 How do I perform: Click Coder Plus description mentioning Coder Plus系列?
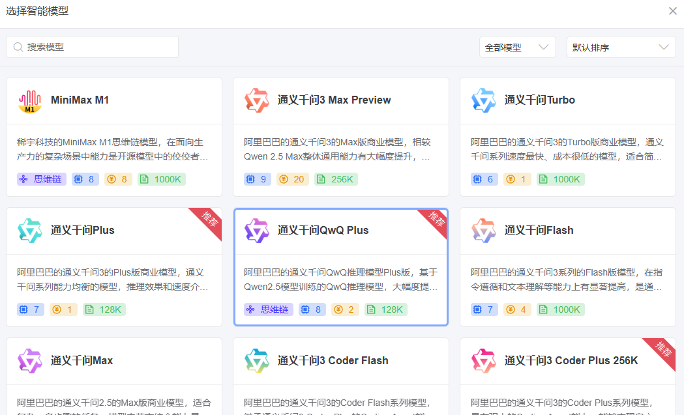[562, 405]
